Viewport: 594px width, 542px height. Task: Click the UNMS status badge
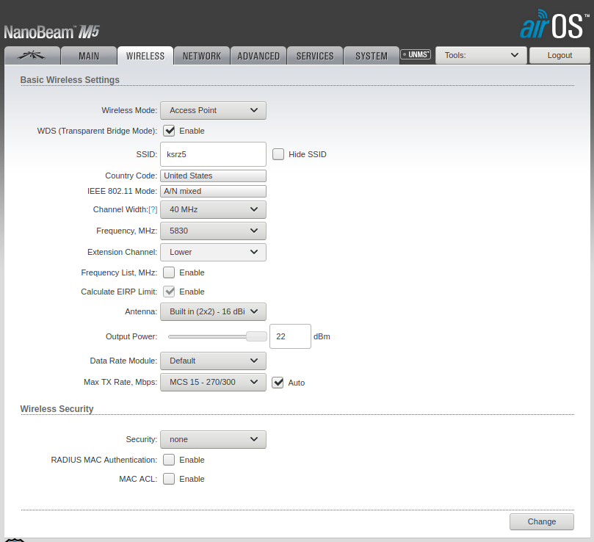coord(416,54)
